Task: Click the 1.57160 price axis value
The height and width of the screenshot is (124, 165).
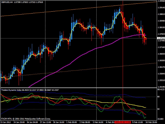Action: pos(161,47)
